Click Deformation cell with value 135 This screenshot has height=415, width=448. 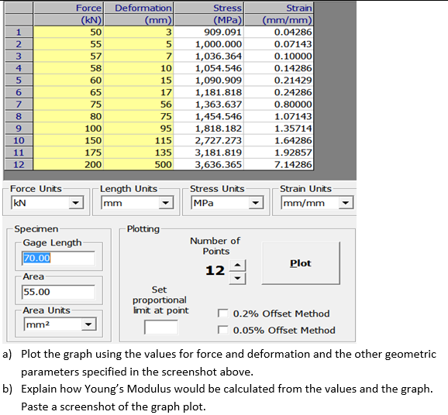coord(139,153)
